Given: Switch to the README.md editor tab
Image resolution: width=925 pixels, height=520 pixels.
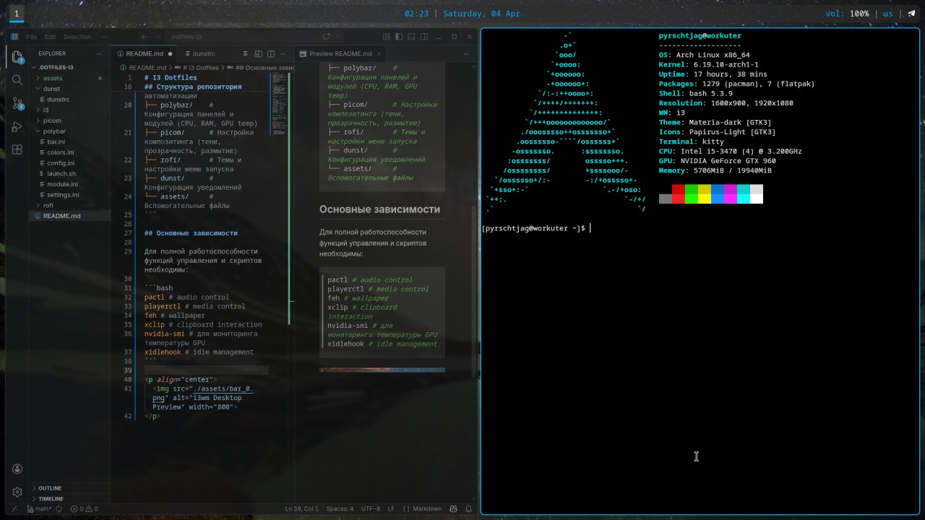Looking at the screenshot, I should 144,53.
